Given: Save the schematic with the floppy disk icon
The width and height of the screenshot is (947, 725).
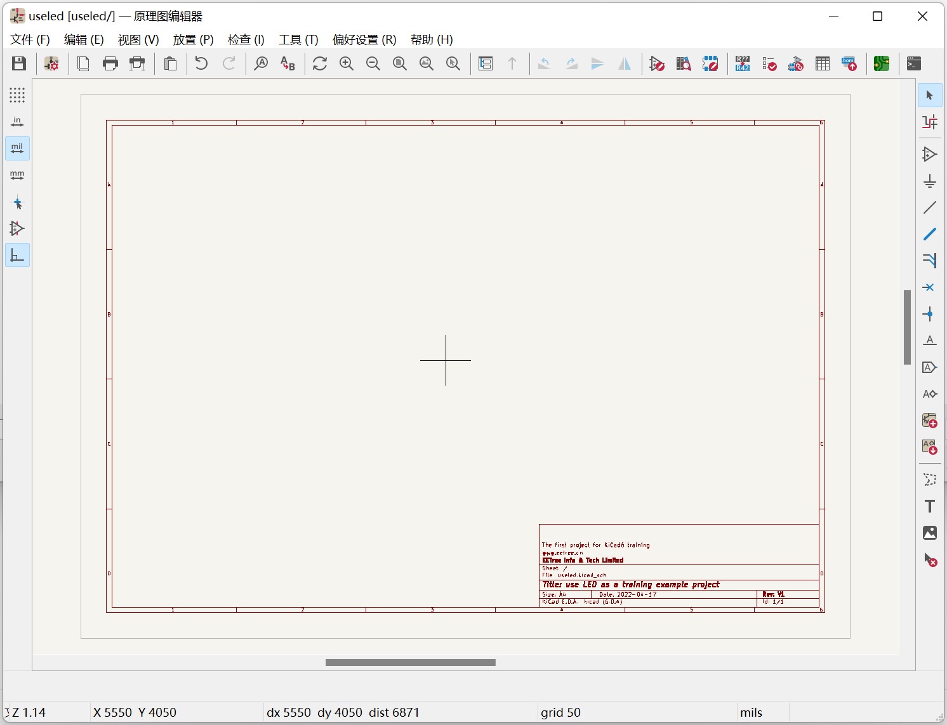Looking at the screenshot, I should (19, 63).
